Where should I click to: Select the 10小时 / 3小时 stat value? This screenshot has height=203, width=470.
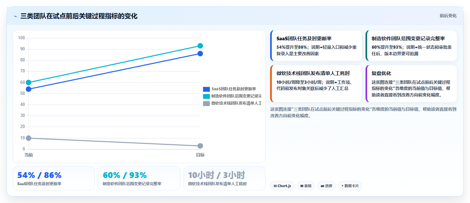(x=216, y=175)
